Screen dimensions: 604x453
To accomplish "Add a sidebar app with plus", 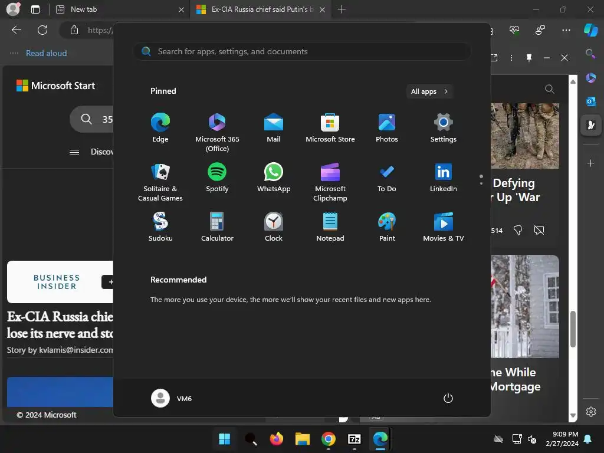I will click(590, 163).
